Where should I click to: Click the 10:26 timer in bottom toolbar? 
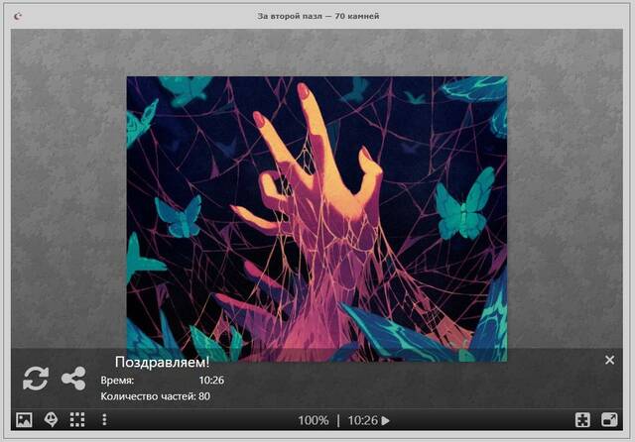[363, 420]
